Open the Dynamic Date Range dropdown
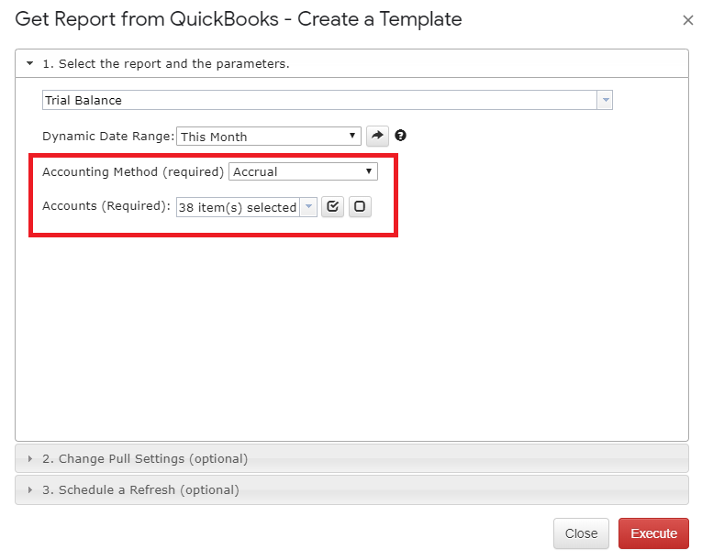 269,136
